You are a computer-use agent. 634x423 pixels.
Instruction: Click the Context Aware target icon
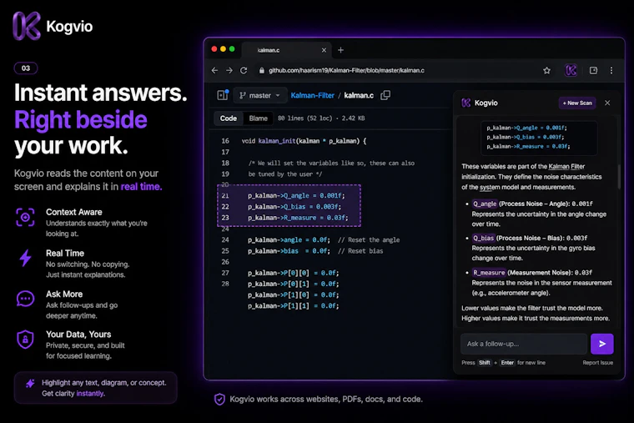click(25, 217)
